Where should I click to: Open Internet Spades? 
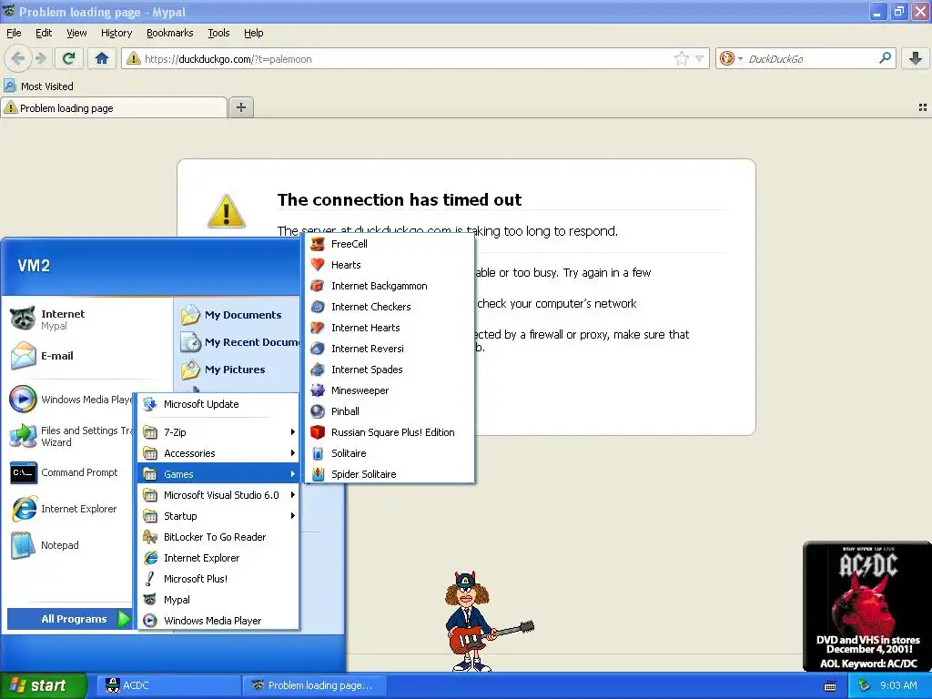390,370
